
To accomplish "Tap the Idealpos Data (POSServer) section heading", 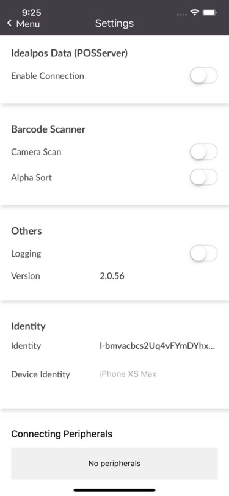I will [x=69, y=54].
